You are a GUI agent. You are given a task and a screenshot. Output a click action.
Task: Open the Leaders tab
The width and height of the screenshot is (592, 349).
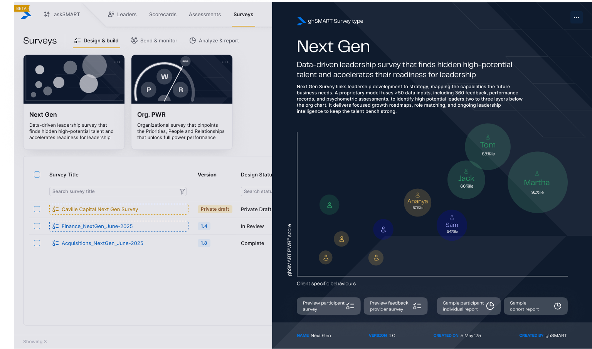[122, 14]
